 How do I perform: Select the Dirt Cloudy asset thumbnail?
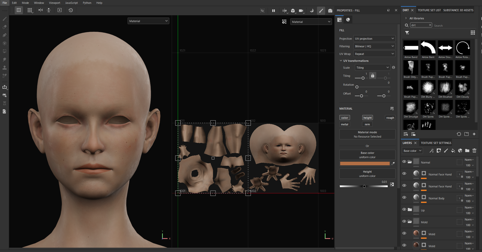pos(463,88)
